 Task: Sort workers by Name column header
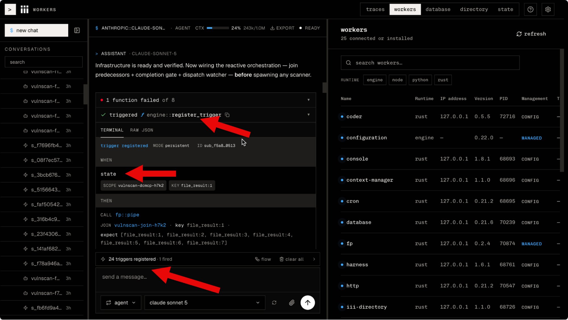click(x=346, y=99)
